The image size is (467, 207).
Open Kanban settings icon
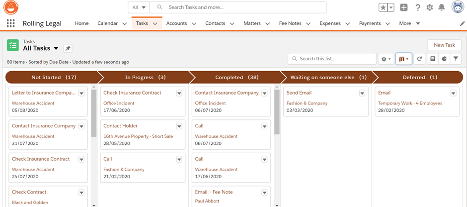point(433,59)
